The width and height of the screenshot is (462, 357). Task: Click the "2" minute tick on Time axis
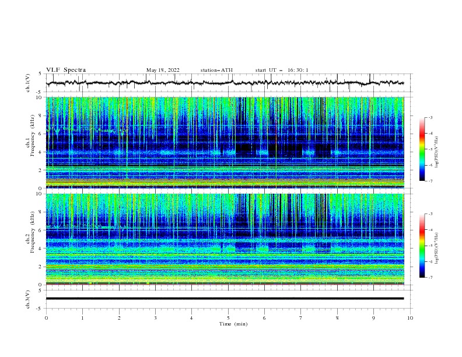(119, 318)
